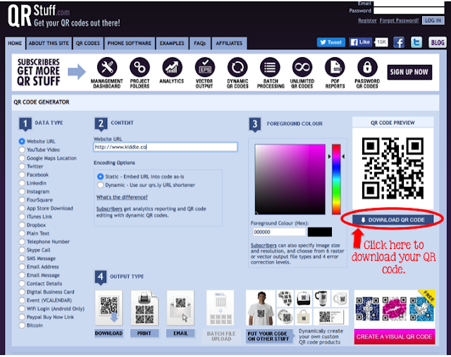
Task: Click the SIGN UP NOW button
Action: point(409,72)
